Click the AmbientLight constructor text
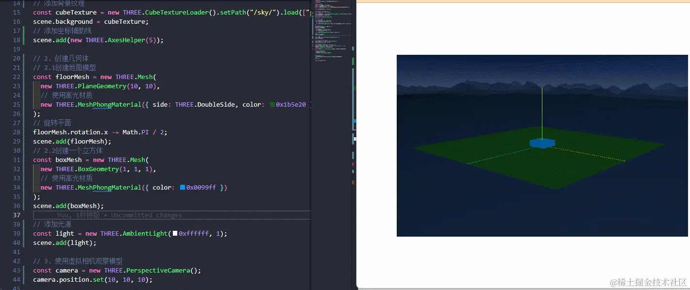Viewport: 690px width, 290px height. 145,234
